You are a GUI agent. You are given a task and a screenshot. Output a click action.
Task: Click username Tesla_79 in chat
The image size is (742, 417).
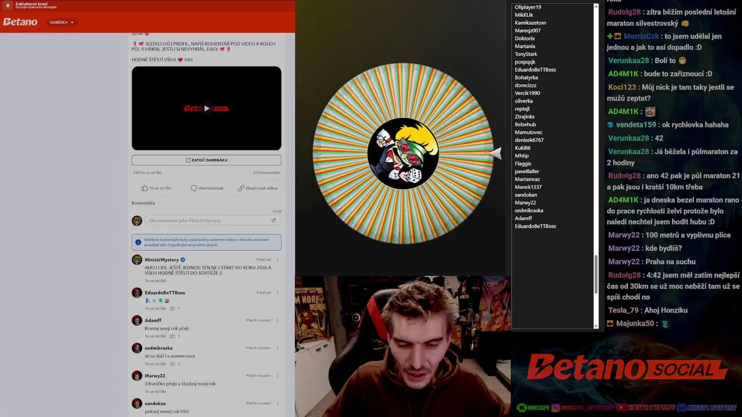pos(623,310)
